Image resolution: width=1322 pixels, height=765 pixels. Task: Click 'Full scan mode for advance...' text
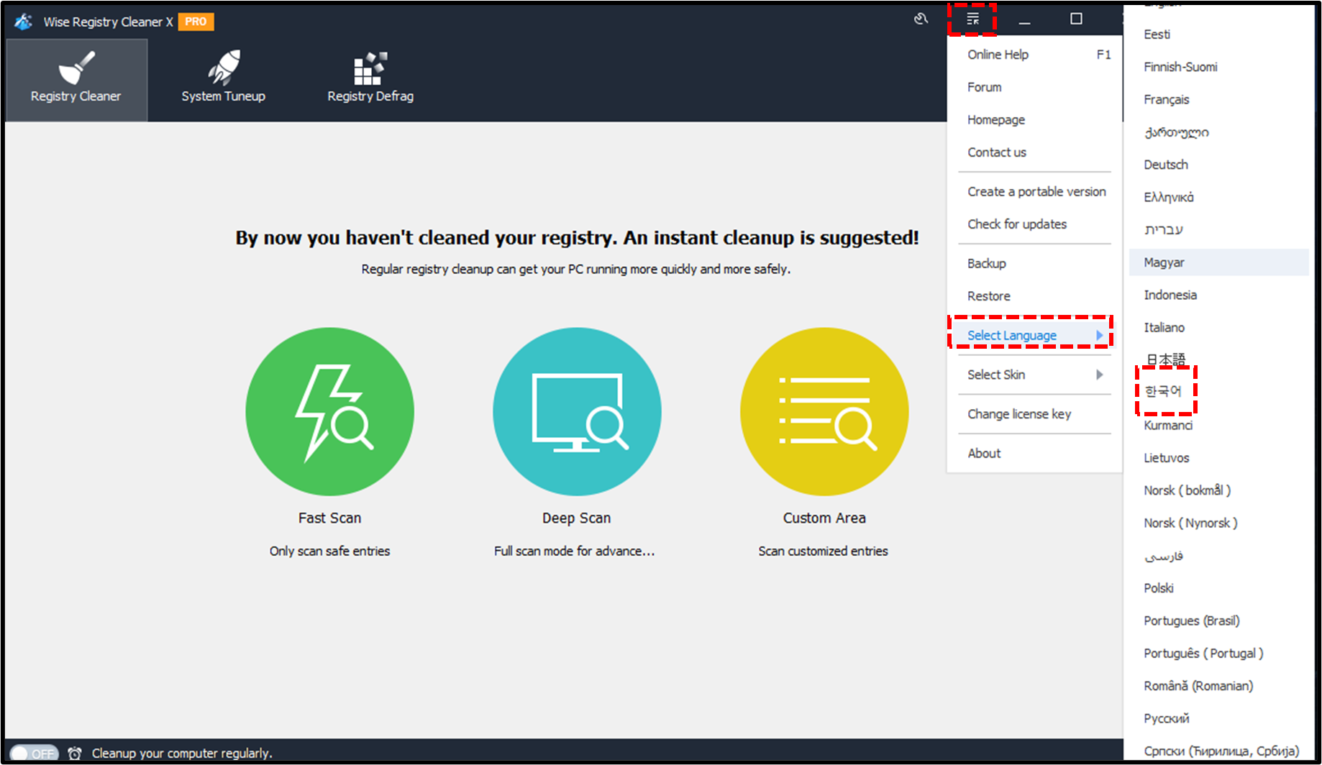coord(574,551)
